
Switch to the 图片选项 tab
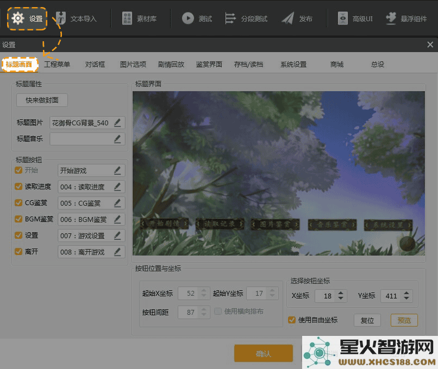coord(133,65)
